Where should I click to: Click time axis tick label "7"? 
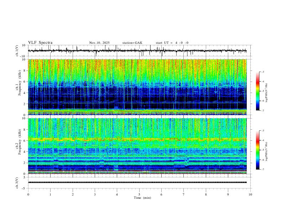point(184,194)
